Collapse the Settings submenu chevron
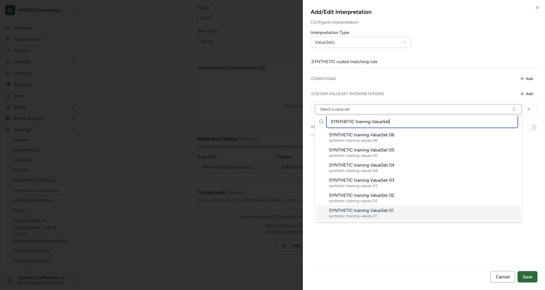Screen dimensions: 545x290 tap(73, 130)
